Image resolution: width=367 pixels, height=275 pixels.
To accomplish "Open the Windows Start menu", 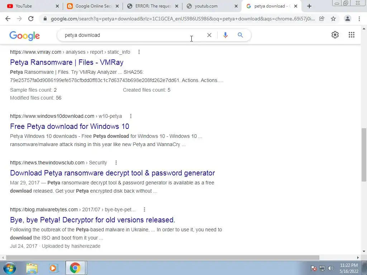I will tap(9, 268).
